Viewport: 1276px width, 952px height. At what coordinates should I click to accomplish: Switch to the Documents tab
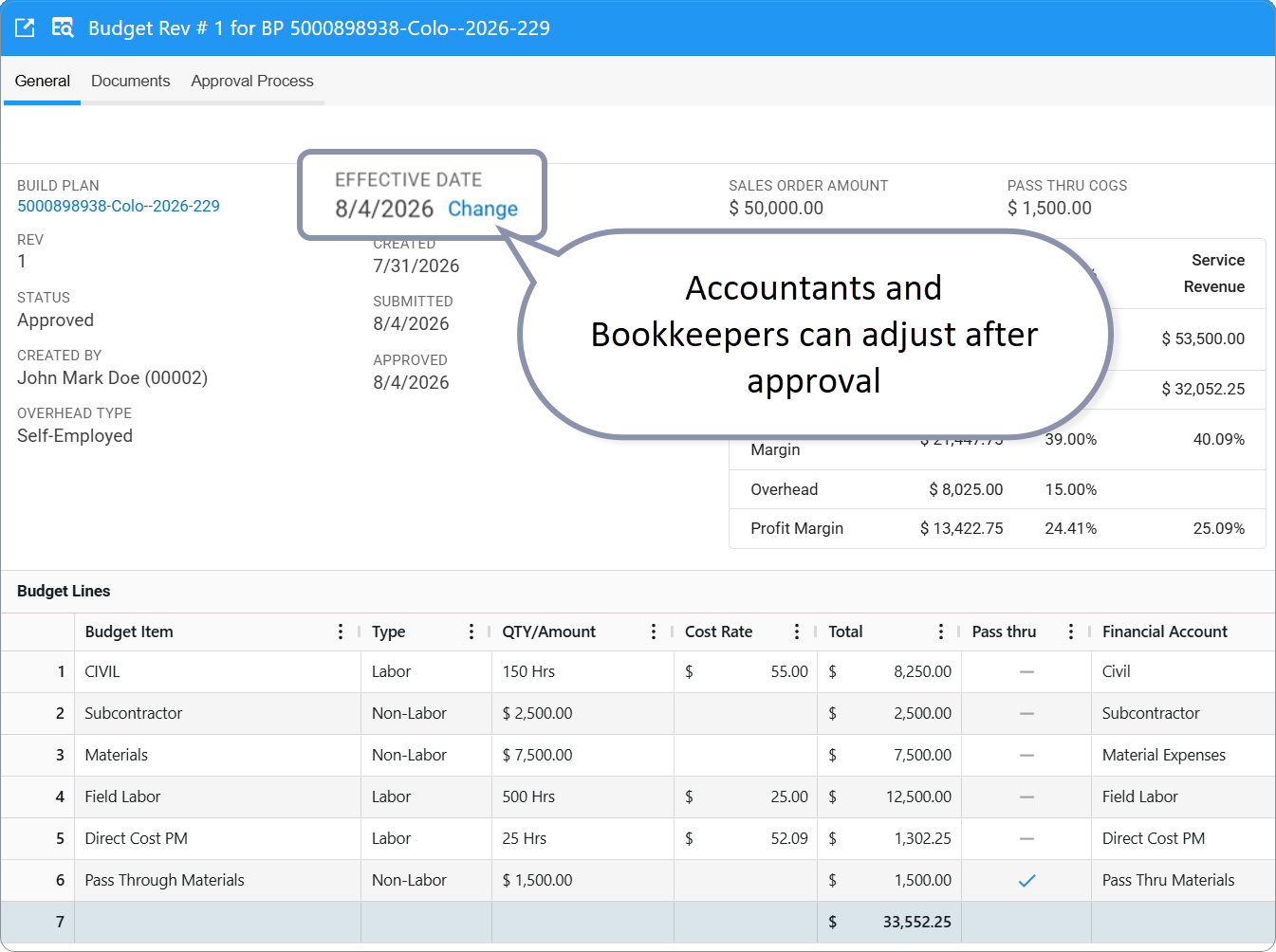(x=131, y=81)
